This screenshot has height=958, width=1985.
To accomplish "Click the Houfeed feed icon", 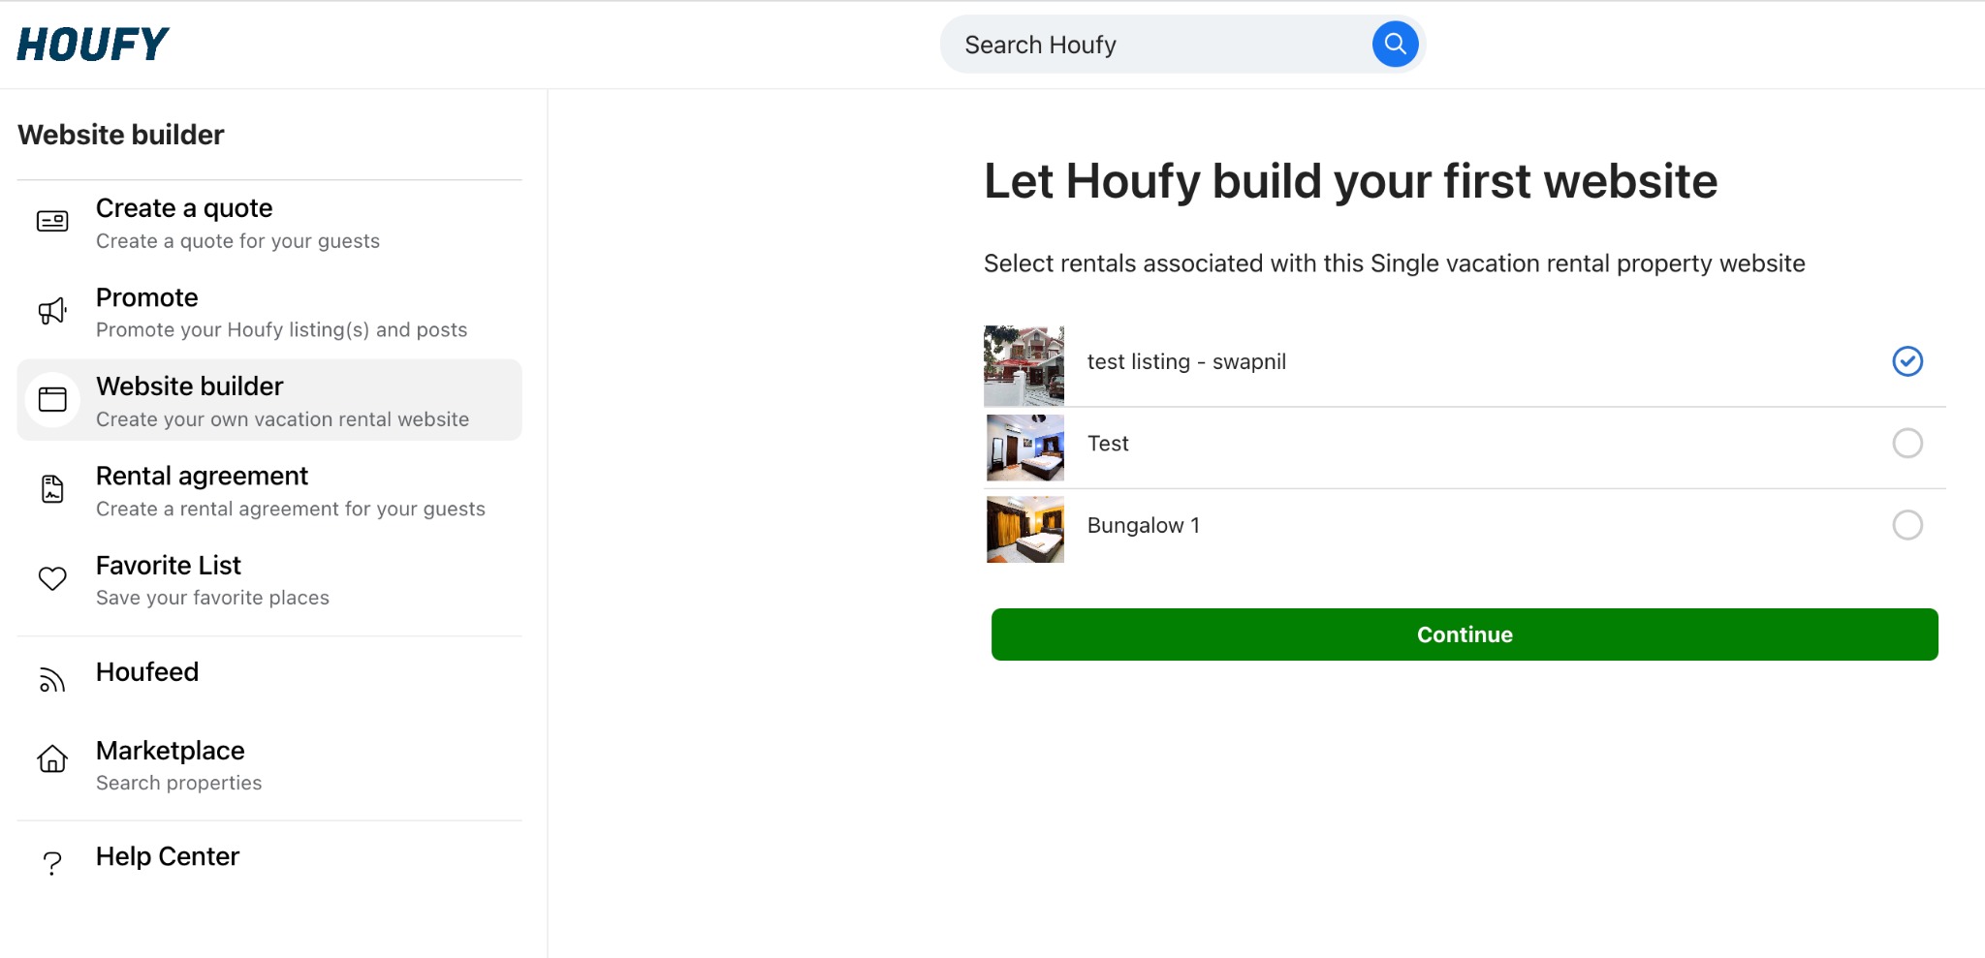I will [52, 681].
